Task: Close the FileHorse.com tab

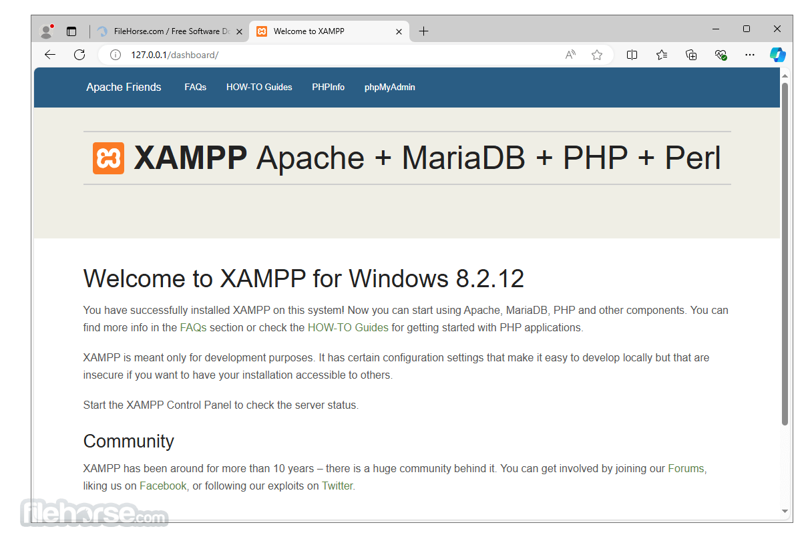Action: (x=239, y=31)
